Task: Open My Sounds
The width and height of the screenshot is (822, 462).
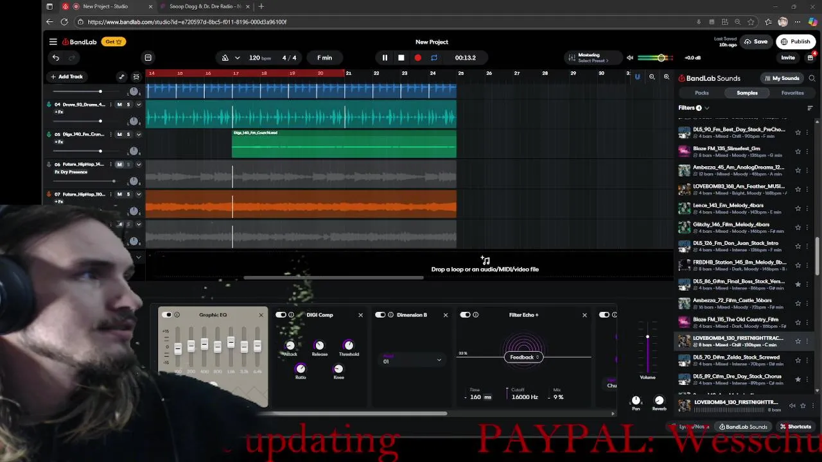Action: pyautogui.click(x=782, y=78)
